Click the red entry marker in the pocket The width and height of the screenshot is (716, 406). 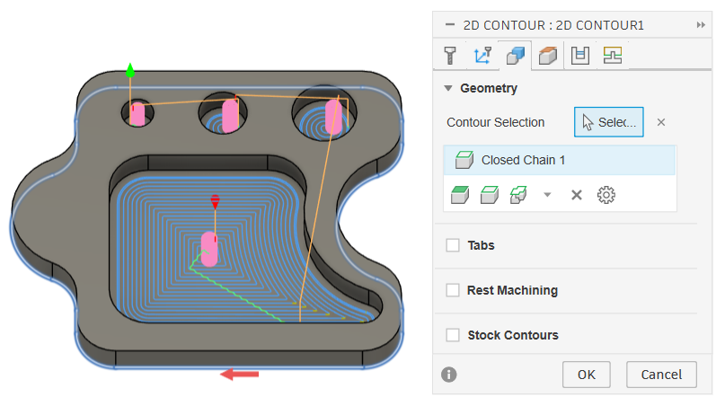[215, 201]
